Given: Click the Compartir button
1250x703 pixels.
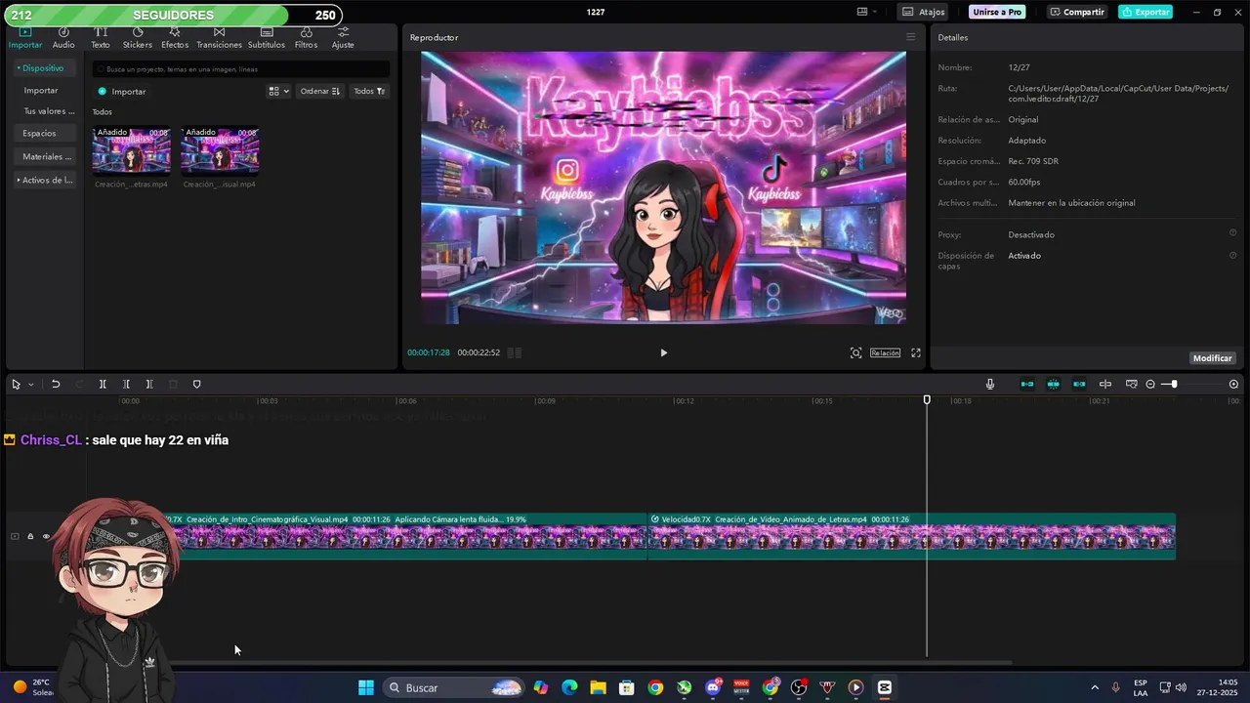Looking at the screenshot, I should click(x=1076, y=12).
